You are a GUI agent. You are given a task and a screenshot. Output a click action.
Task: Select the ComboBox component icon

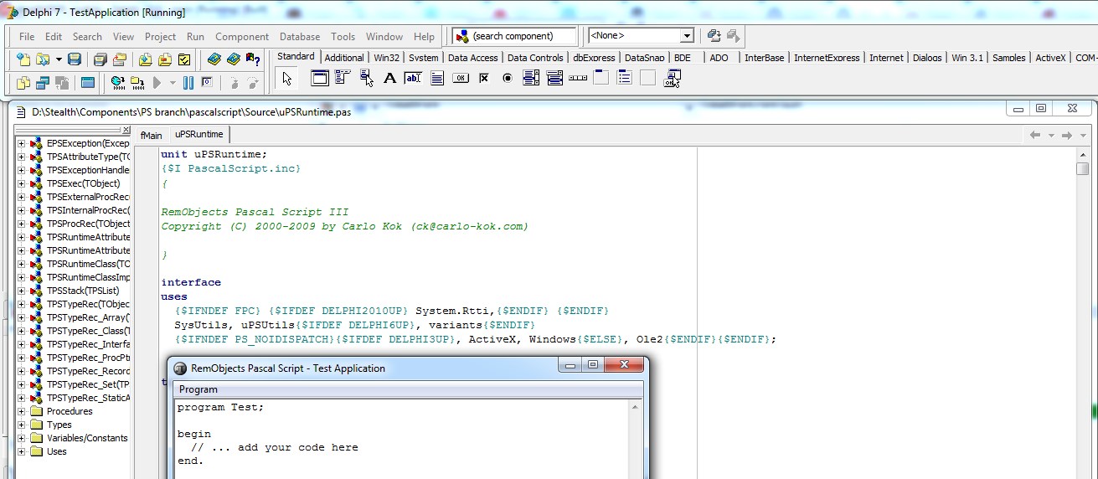[554, 79]
